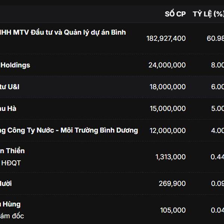This screenshot has height=224, width=224.
Task: Open Công Ty Nước - Môi Trường Bình Dương
Action: click(69, 130)
